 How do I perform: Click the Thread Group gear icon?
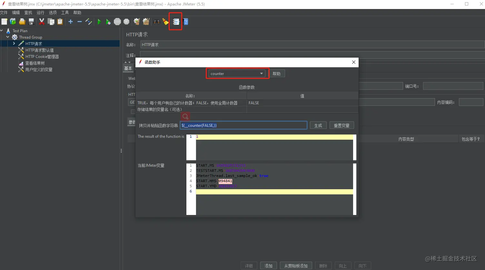(15, 37)
